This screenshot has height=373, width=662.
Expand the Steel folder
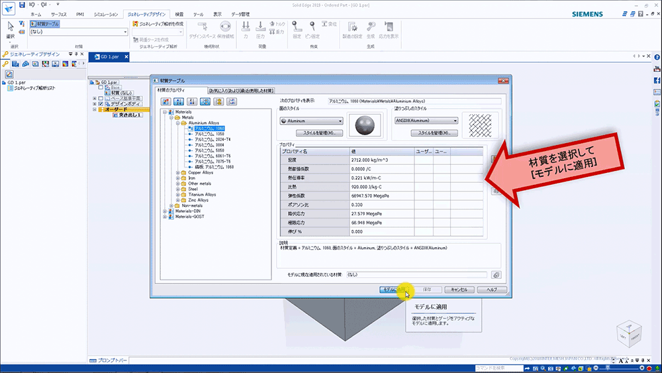pyautogui.click(x=177, y=189)
